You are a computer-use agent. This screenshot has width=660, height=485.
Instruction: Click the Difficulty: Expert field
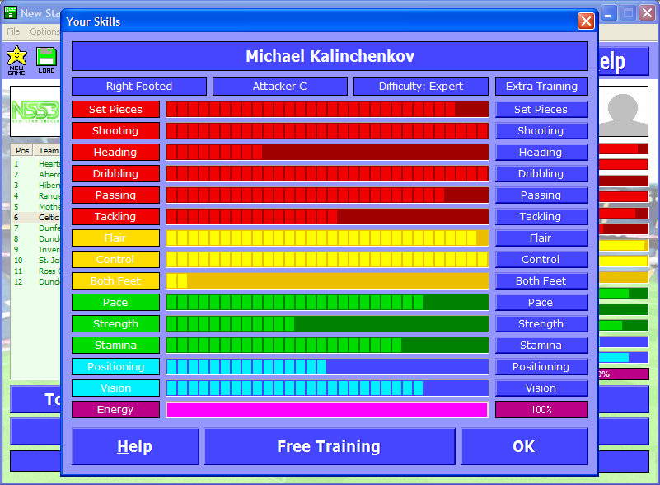coord(421,87)
